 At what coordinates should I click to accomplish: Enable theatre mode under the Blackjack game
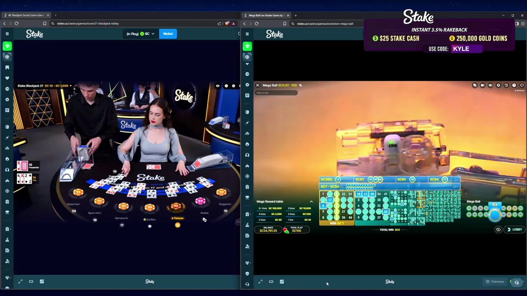pyautogui.click(x=31, y=282)
